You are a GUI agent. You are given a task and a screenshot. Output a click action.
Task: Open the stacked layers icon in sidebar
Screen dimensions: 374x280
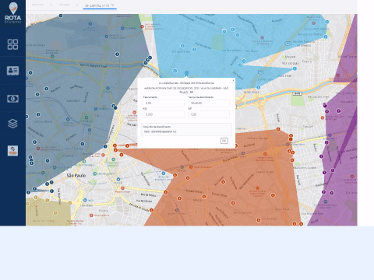pos(12,124)
